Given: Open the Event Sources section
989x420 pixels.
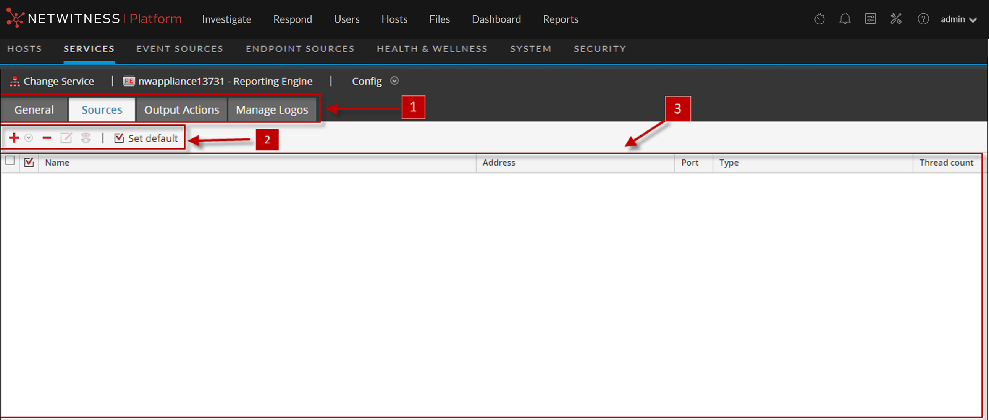Looking at the screenshot, I should point(180,49).
